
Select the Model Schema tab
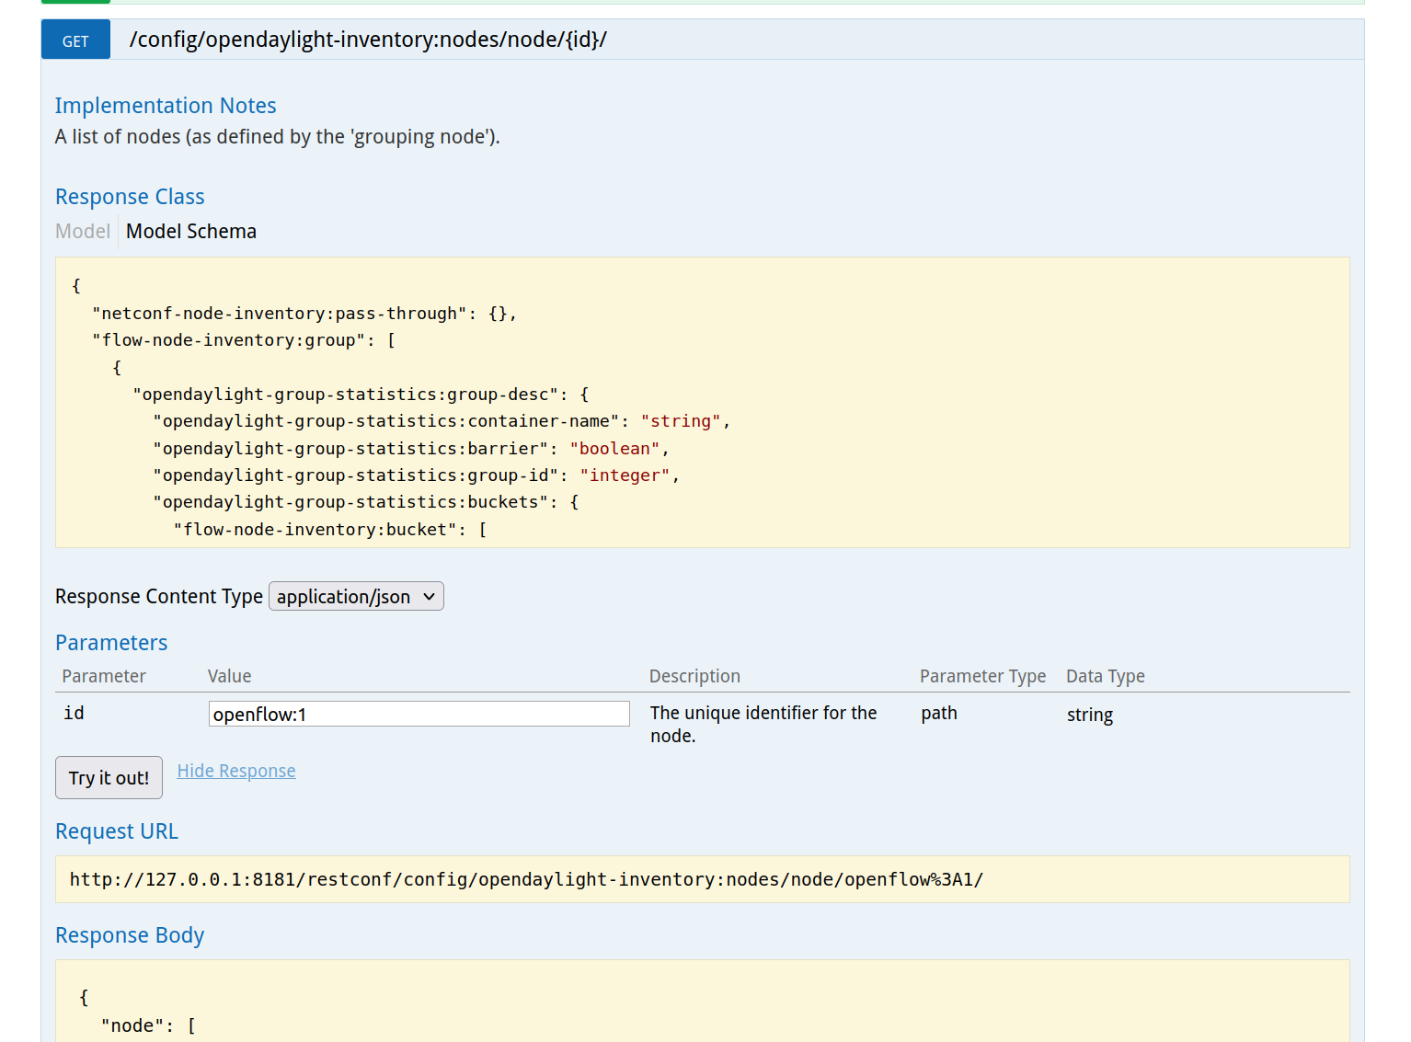(191, 232)
